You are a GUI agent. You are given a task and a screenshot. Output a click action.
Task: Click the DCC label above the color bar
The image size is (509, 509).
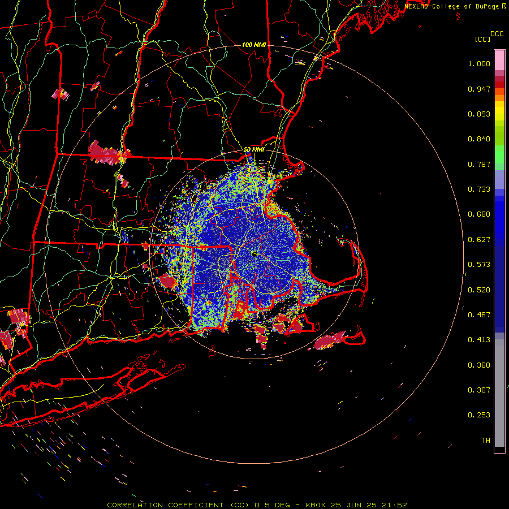497,34
